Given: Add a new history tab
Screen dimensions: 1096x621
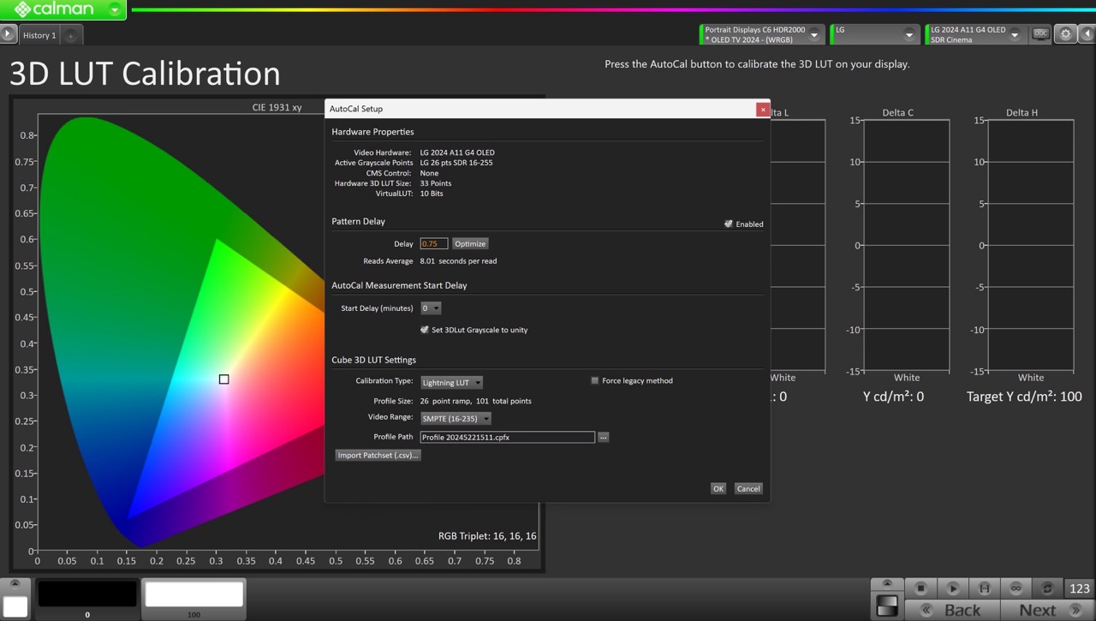Looking at the screenshot, I should (x=71, y=36).
